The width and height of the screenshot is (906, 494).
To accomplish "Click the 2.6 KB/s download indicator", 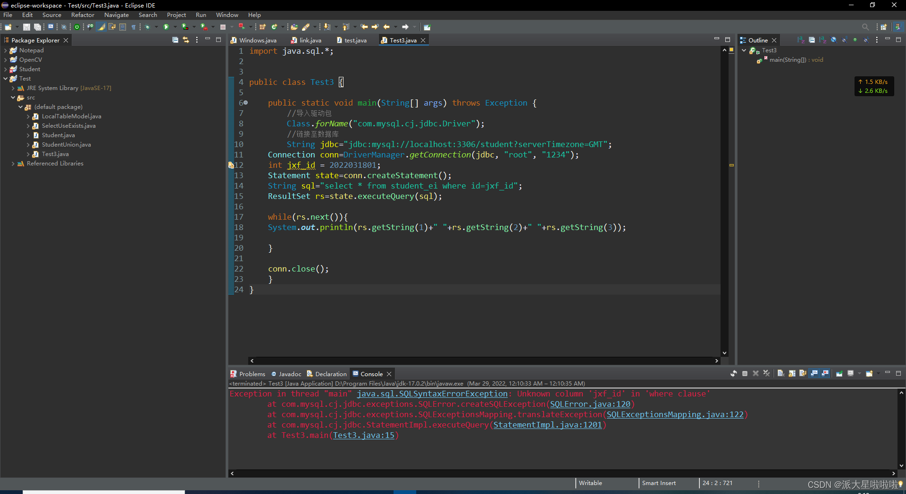I will [874, 91].
